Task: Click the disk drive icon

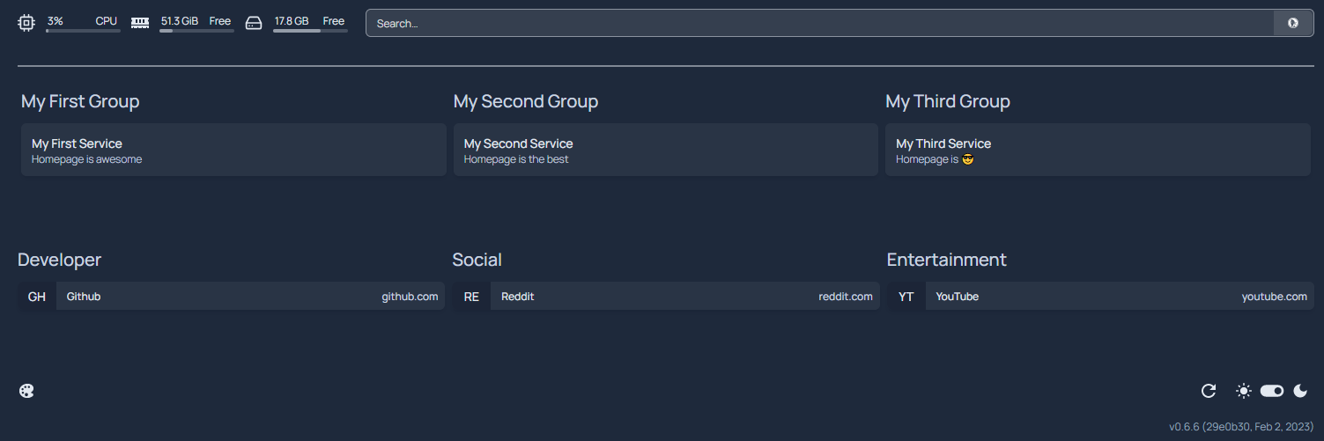Action: pyautogui.click(x=254, y=23)
